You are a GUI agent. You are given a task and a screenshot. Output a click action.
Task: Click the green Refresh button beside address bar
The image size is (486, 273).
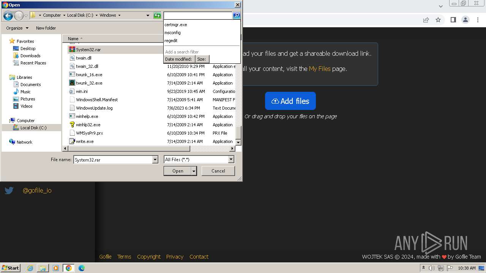point(157,16)
